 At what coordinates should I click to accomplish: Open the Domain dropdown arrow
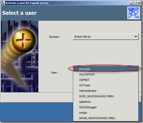click(x=136, y=37)
